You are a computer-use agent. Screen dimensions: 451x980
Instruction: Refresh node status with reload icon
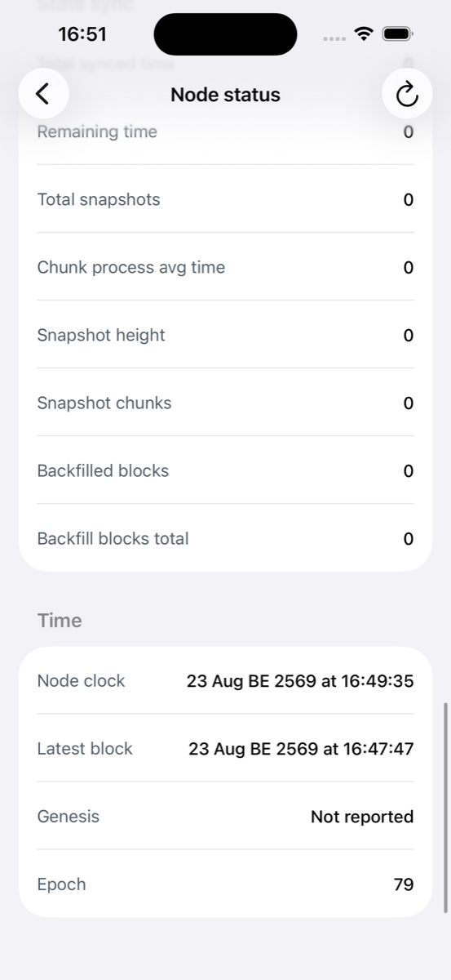coord(406,95)
